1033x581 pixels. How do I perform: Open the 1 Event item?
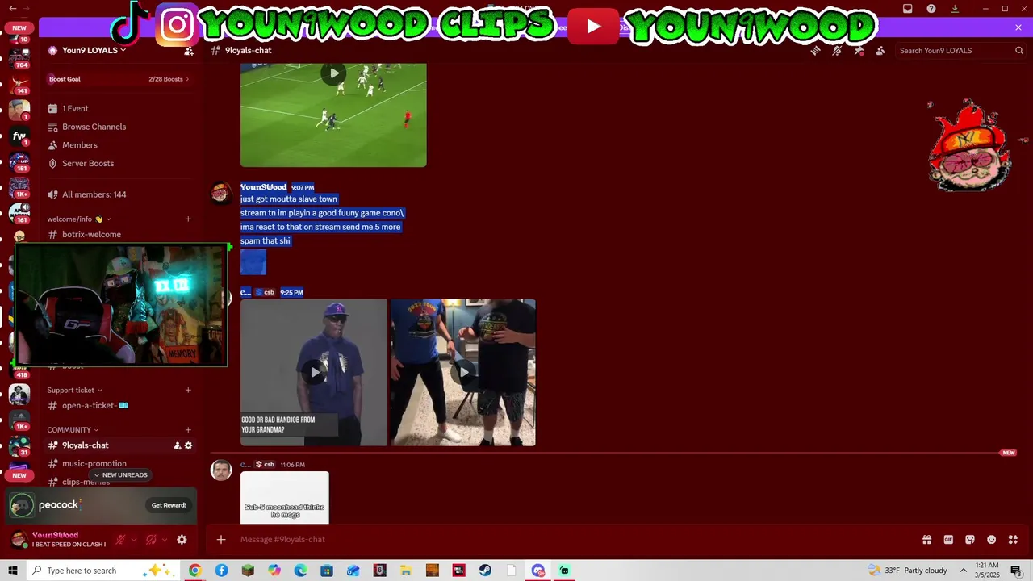click(119, 108)
